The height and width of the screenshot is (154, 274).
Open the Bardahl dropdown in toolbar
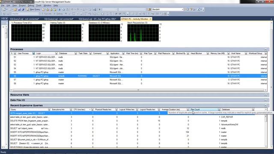182,9
